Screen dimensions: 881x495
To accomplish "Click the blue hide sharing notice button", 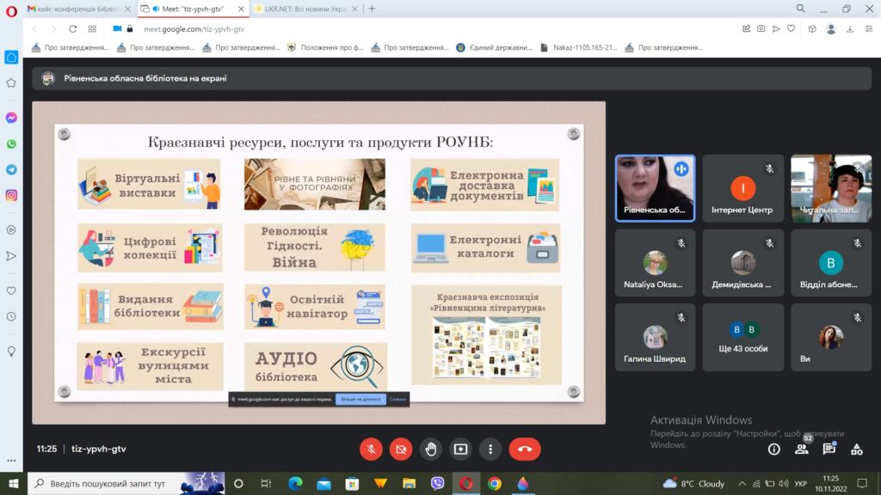I will (360, 399).
